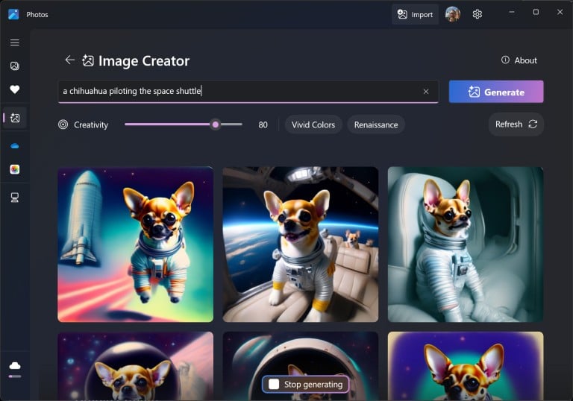This screenshot has height=401, width=573.
Task: Open the Gallery sidebar icon
Action: click(15, 66)
